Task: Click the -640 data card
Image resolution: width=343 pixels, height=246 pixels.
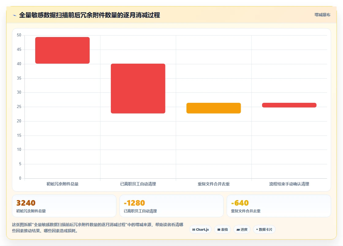Action: [x=279, y=206]
